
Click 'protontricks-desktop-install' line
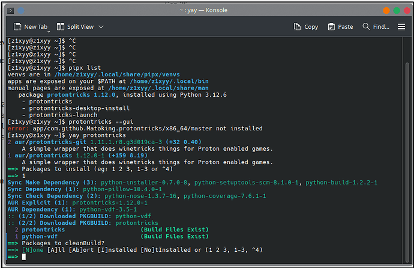[x=79, y=108]
